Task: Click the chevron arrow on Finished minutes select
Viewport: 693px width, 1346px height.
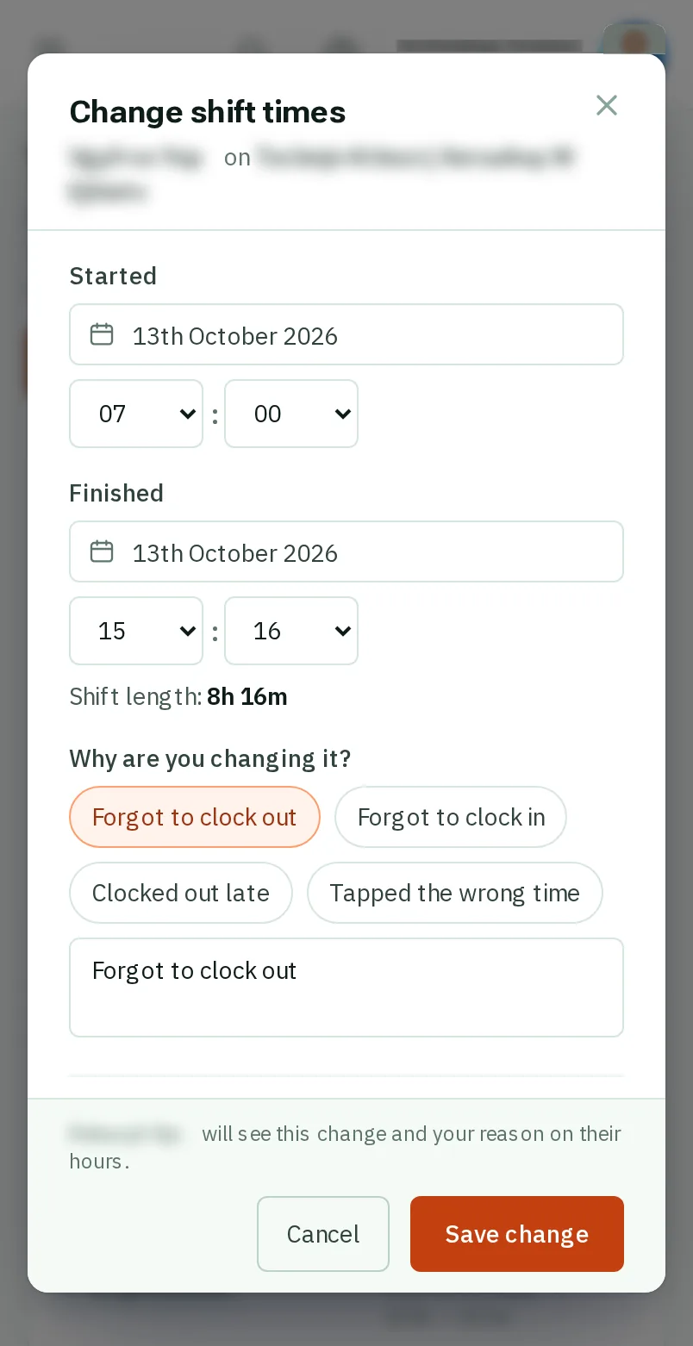Action: pyautogui.click(x=342, y=632)
